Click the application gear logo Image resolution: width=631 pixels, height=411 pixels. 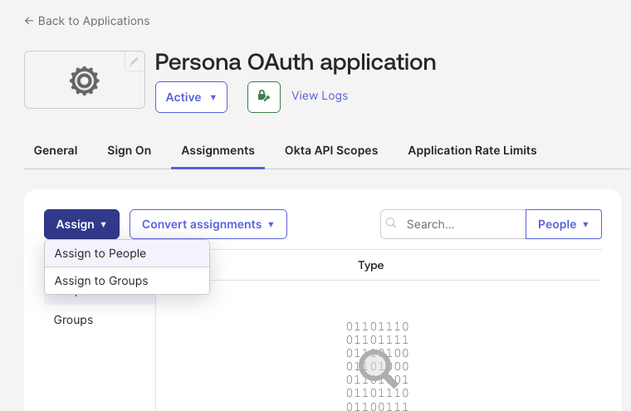pyautogui.click(x=84, y=81)
